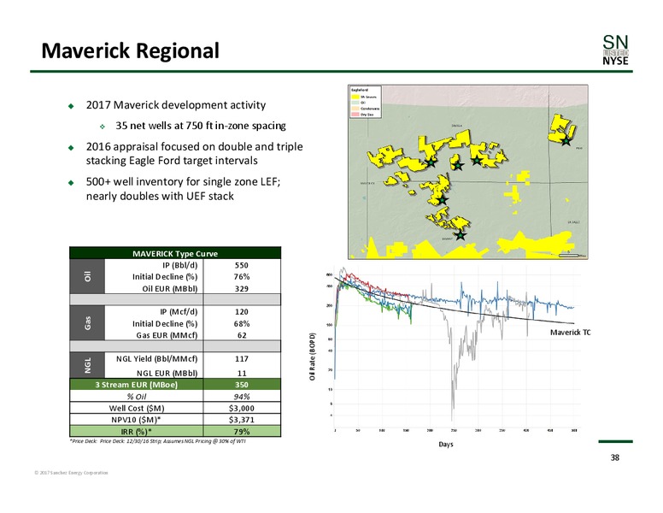Click the 'Gas EUR (MMcf)' label

pyautogui.click(x=167, y=335)
